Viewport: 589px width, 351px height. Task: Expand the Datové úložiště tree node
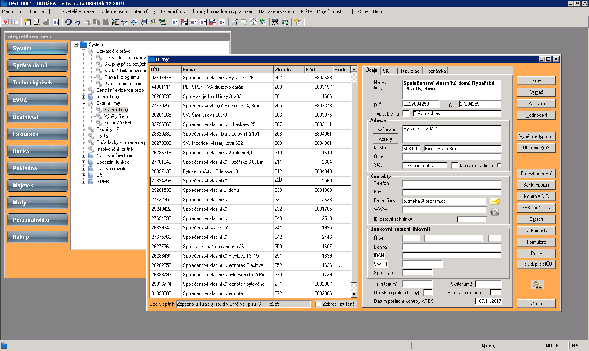click(x=83, y=169)
